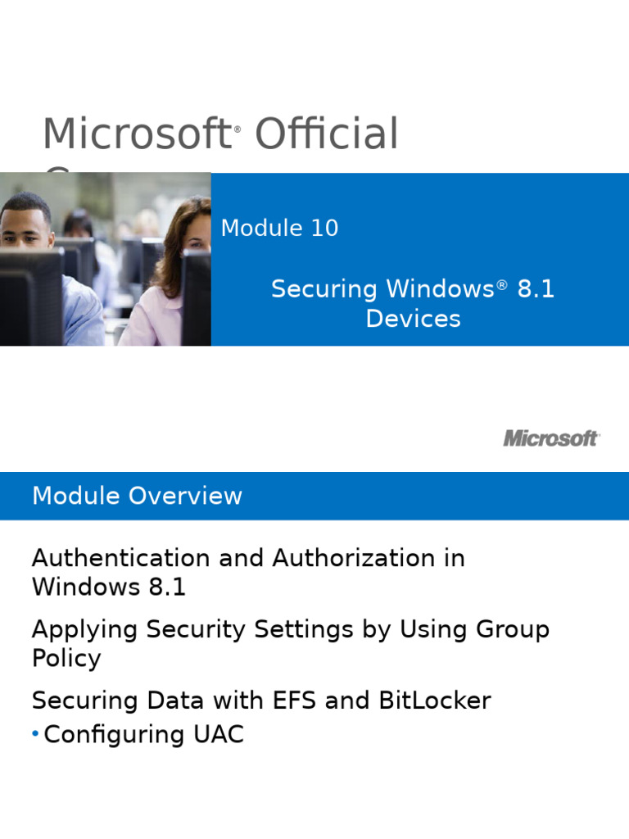Select the "Module Overview" header bar

click(x=314, y=496)
